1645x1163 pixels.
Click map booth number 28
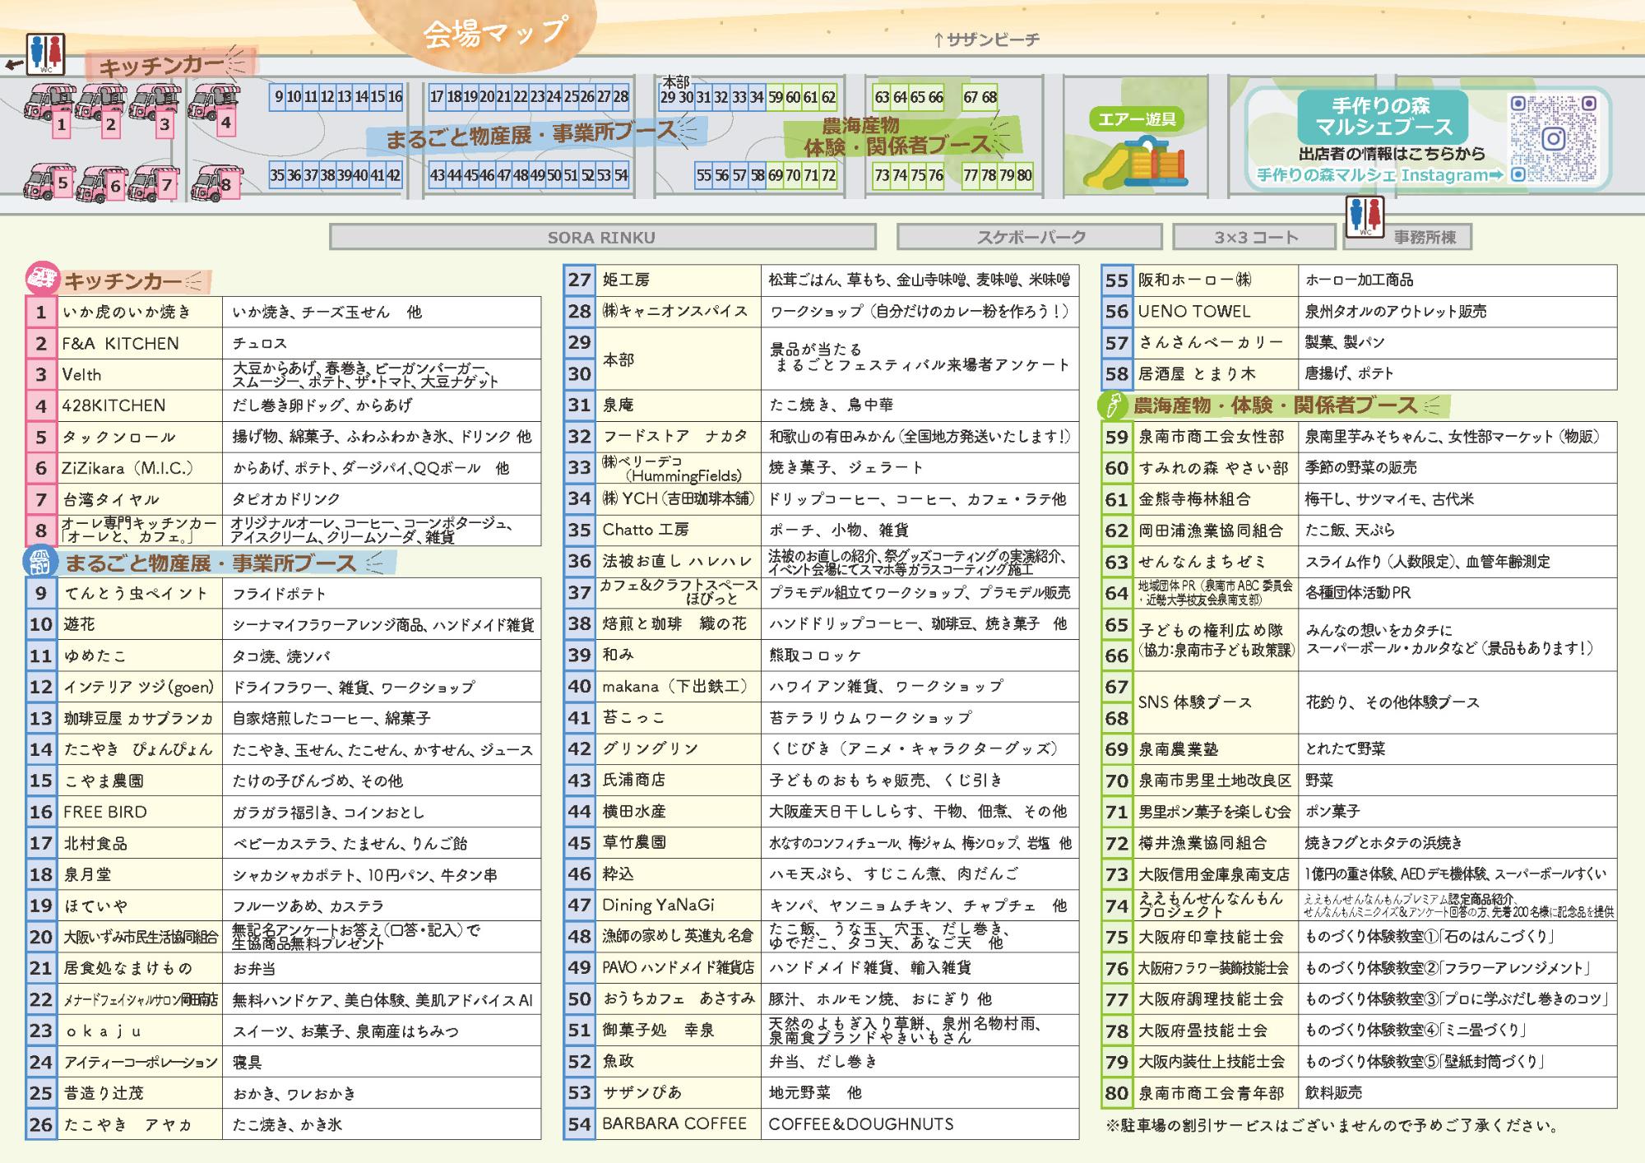click(619, 97)
